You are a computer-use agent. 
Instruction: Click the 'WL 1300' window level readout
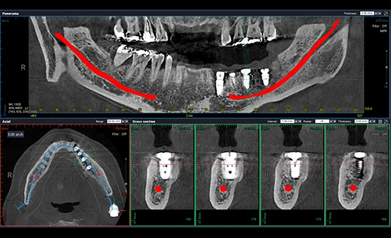[15, 104]
